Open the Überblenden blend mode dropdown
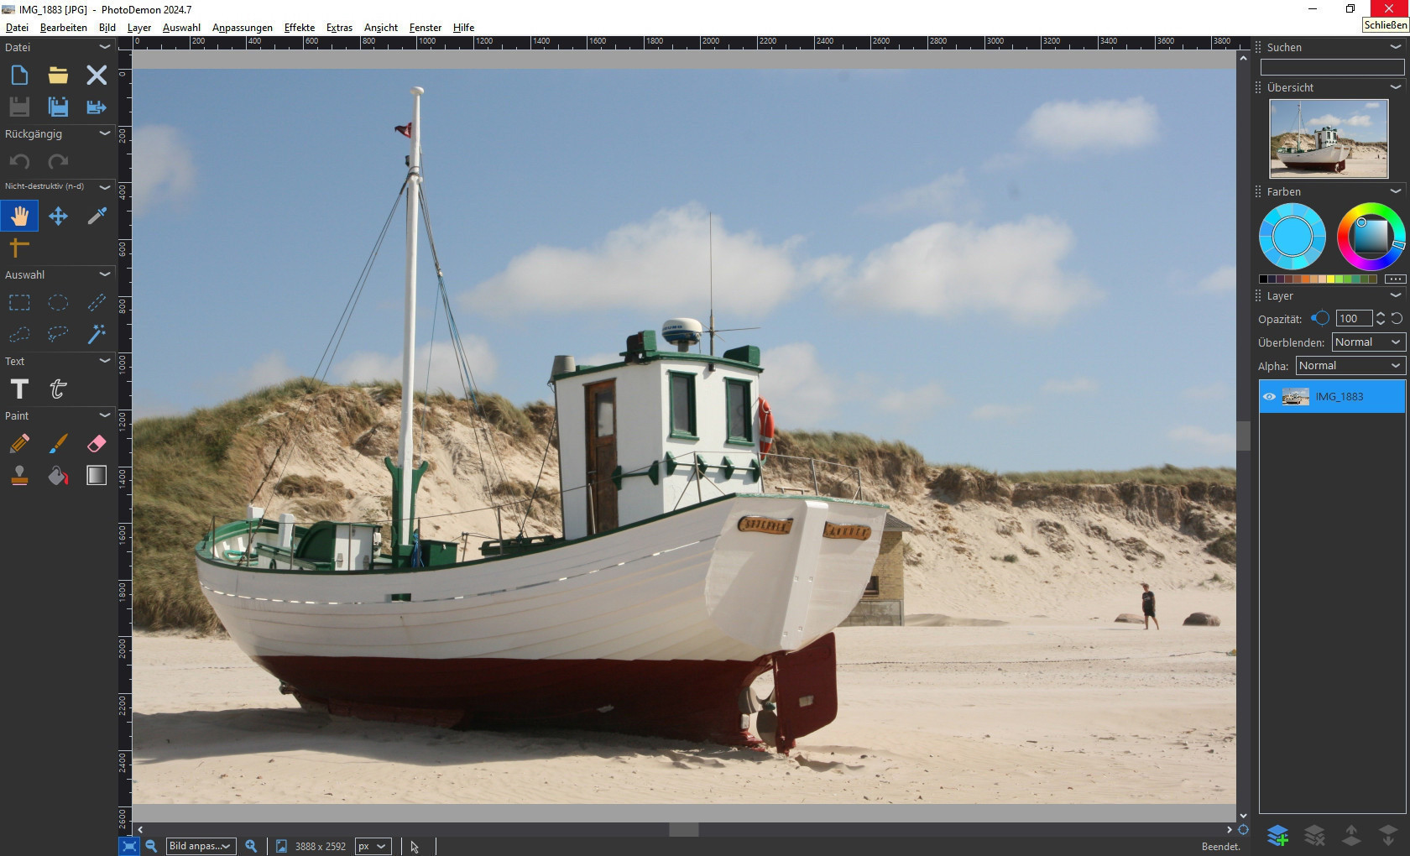This screenshot has width=1410, height=856. click(x=1368, y=342)
